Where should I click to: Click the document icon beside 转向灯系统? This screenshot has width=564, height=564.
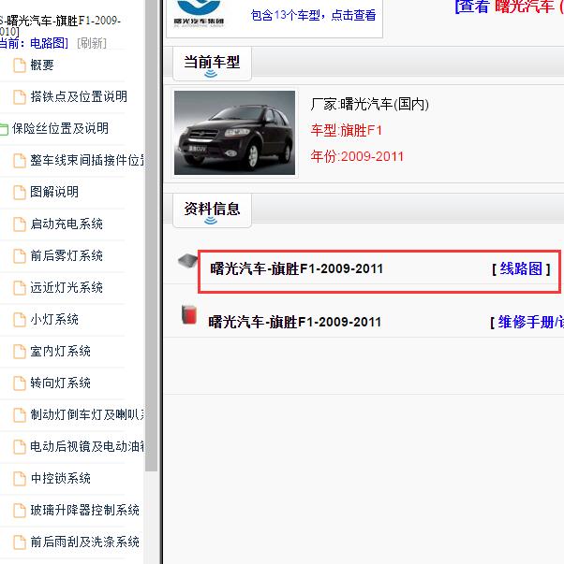click(20, 383)
